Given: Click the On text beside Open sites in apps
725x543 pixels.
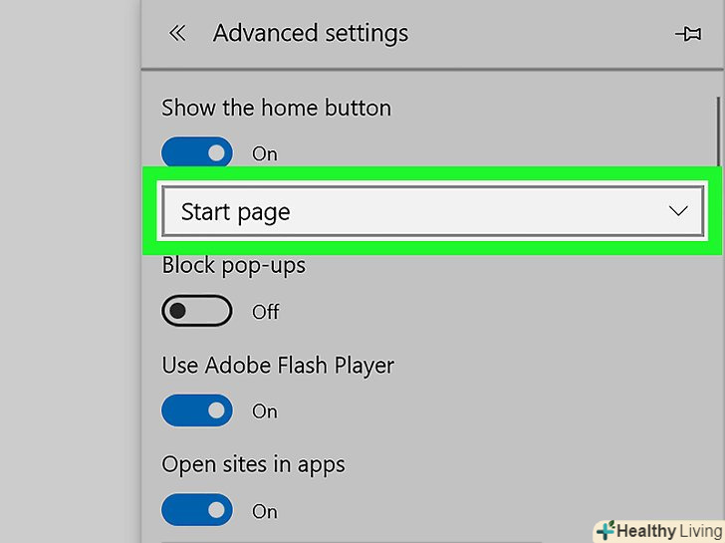Looking at the screenshot, I should (264, 510).
